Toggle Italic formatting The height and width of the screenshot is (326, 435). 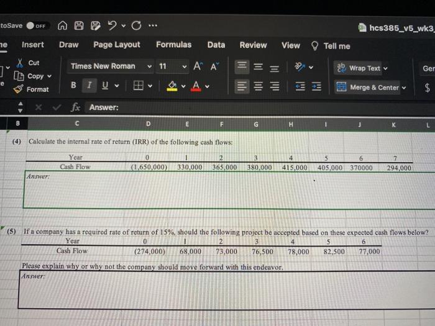pyautogui.click(x=89, y=85)
